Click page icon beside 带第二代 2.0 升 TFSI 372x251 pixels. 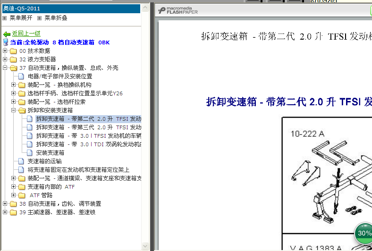pyautogui.click(x=30, y=119)
